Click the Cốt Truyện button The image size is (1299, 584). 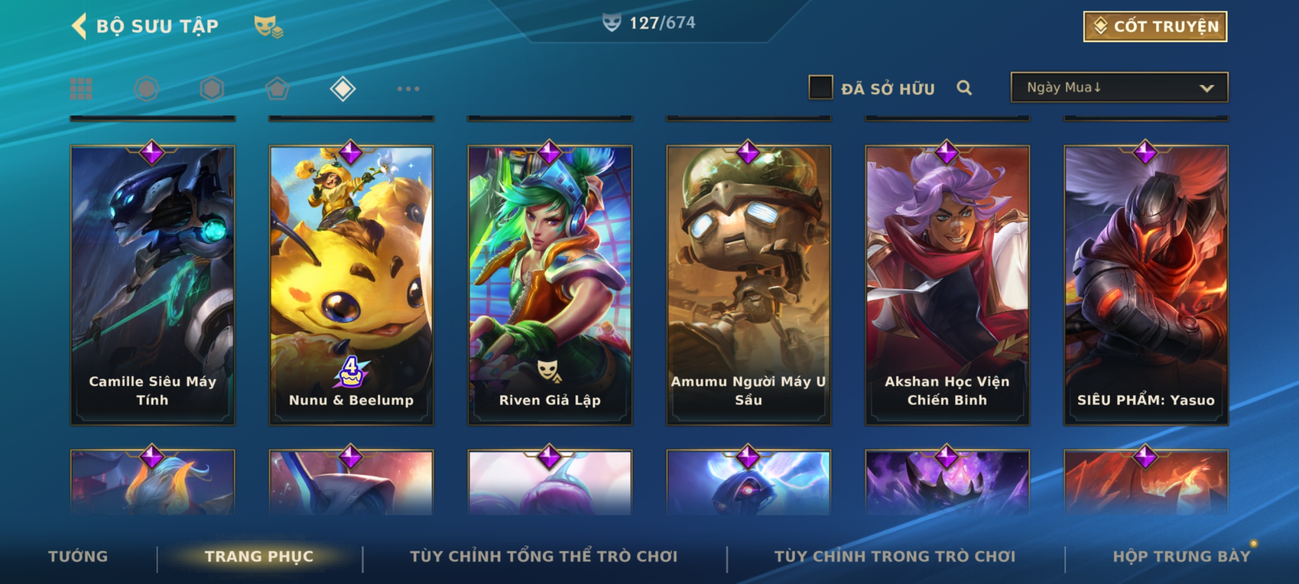pyautogui.click(x=1155, y=26)
